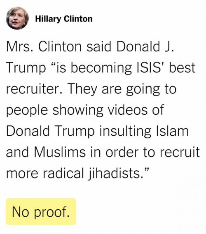Click "Donald Trump" in the fifth line

point(51,131)
